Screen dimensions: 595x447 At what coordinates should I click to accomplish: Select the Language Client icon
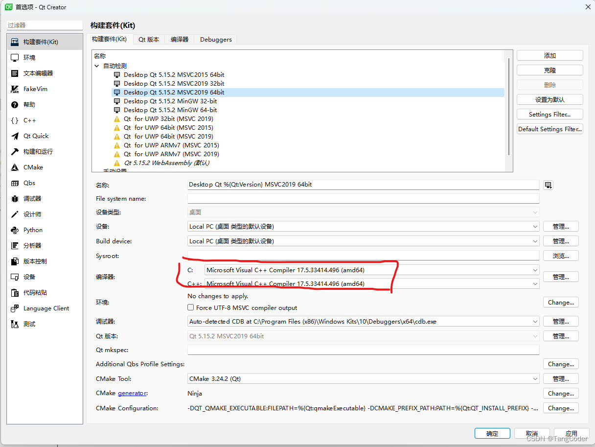click(x=15, y=308)
